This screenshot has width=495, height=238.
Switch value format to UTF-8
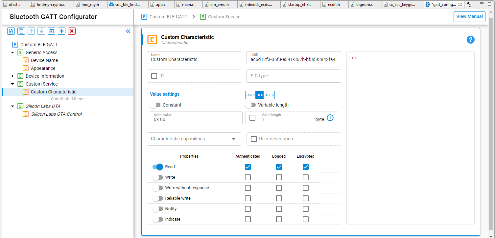click(269, 95)
